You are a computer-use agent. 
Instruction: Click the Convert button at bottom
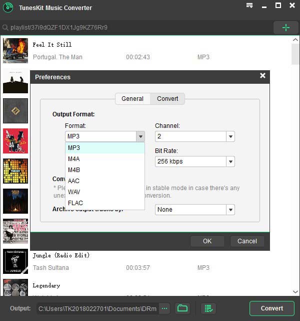pos(272,308)
